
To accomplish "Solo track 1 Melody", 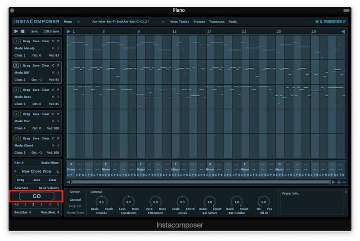I will point(58,49).
